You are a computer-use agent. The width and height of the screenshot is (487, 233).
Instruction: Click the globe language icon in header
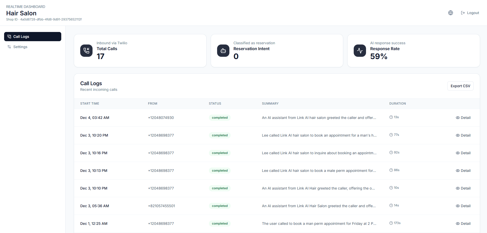pos(450,13)
